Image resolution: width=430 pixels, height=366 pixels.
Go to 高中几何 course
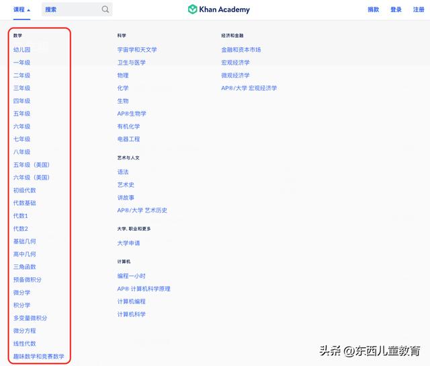(x=25, y=254)
